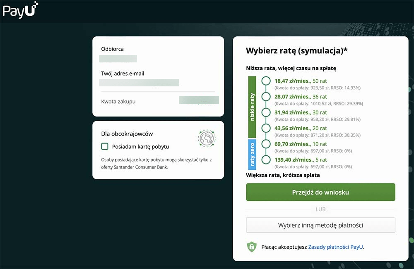Select the 36 rat installment radio button
Viewport: 414px width, 269px height.
click(266, 97)
